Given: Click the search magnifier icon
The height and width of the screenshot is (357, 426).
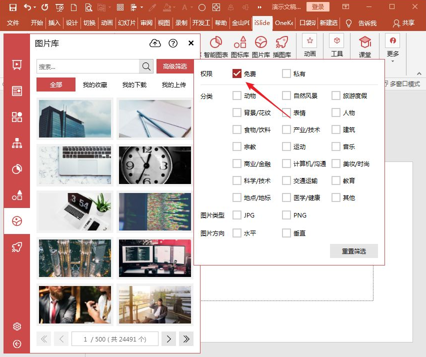Looking at the screenshot, I should tap(146, 66).
